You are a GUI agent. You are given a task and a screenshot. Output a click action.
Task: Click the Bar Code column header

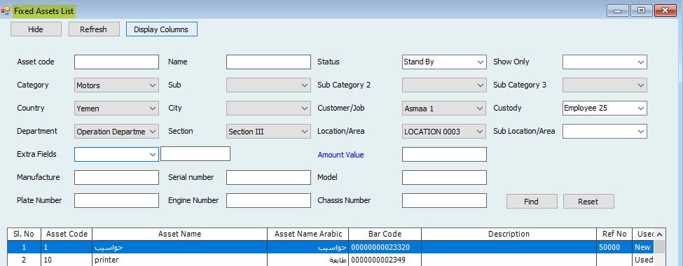tap(385, 234)
